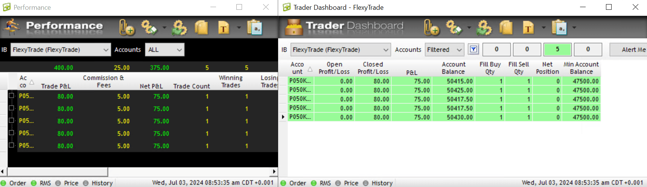Open the IB FlexyTrade combo box in Performance

pos(61,50)
